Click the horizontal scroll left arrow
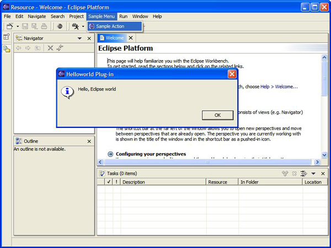Screen dimensions: 331x248 (x=100, y=162)
